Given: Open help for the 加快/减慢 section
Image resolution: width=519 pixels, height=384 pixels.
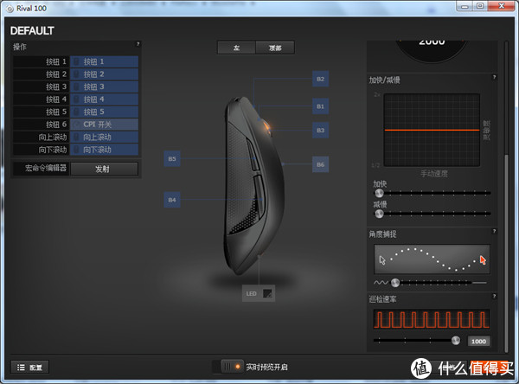Looking at the screenshot, I should coord(494,77).
